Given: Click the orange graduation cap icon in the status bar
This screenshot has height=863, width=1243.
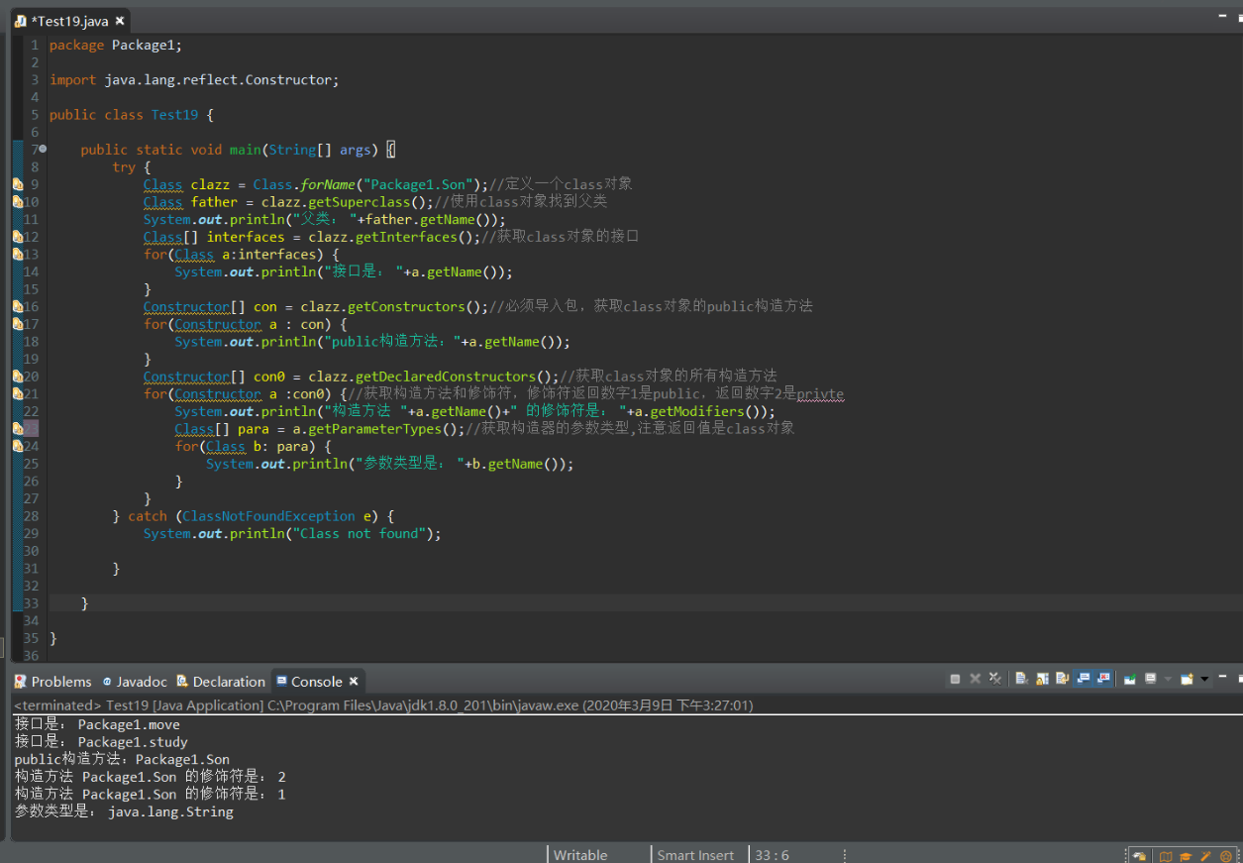Looking at the screenshot, I should (1186, 856).
